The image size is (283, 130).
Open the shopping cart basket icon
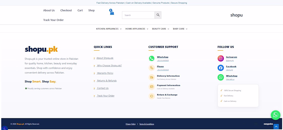pos(112,12)
